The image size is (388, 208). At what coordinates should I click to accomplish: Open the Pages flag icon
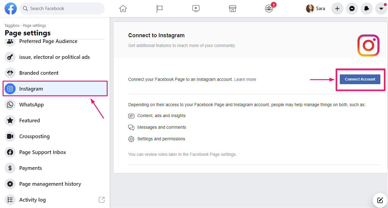[159, 9]
